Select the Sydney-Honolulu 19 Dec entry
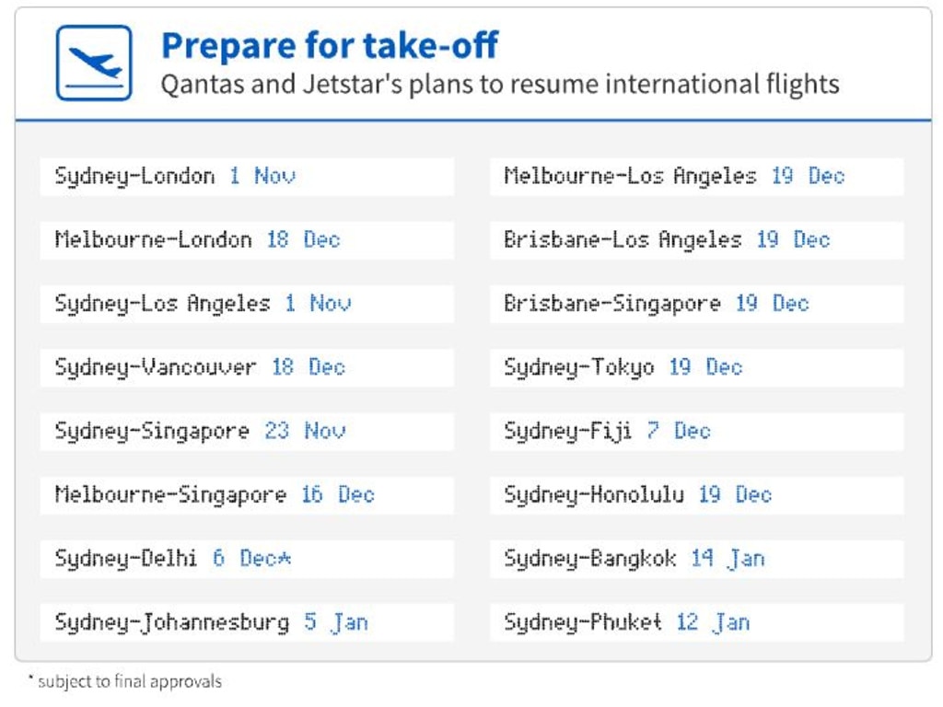This screenshot has height=707, width=943. pos(696,495)
